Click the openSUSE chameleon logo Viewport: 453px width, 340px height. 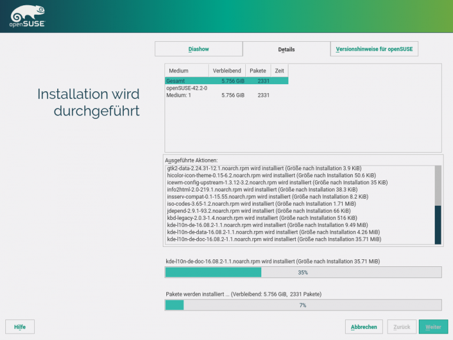(x=28, y=16)
